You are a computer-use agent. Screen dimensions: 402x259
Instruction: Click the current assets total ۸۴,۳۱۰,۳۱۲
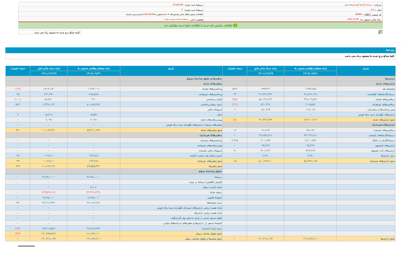310,120
